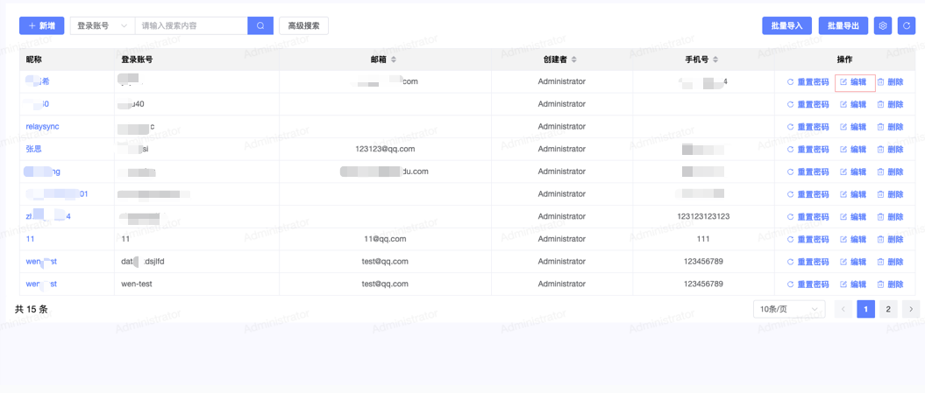Delete the row with login ending dsjlfd
This screenshot has height=393, width=925.
click(x=890, y=262)
